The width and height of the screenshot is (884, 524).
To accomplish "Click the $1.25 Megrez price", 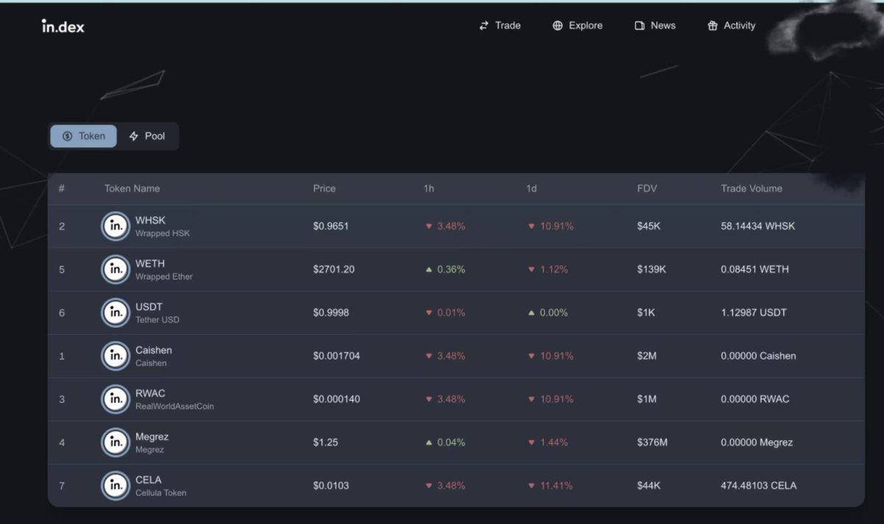I will tap(326, 442).
